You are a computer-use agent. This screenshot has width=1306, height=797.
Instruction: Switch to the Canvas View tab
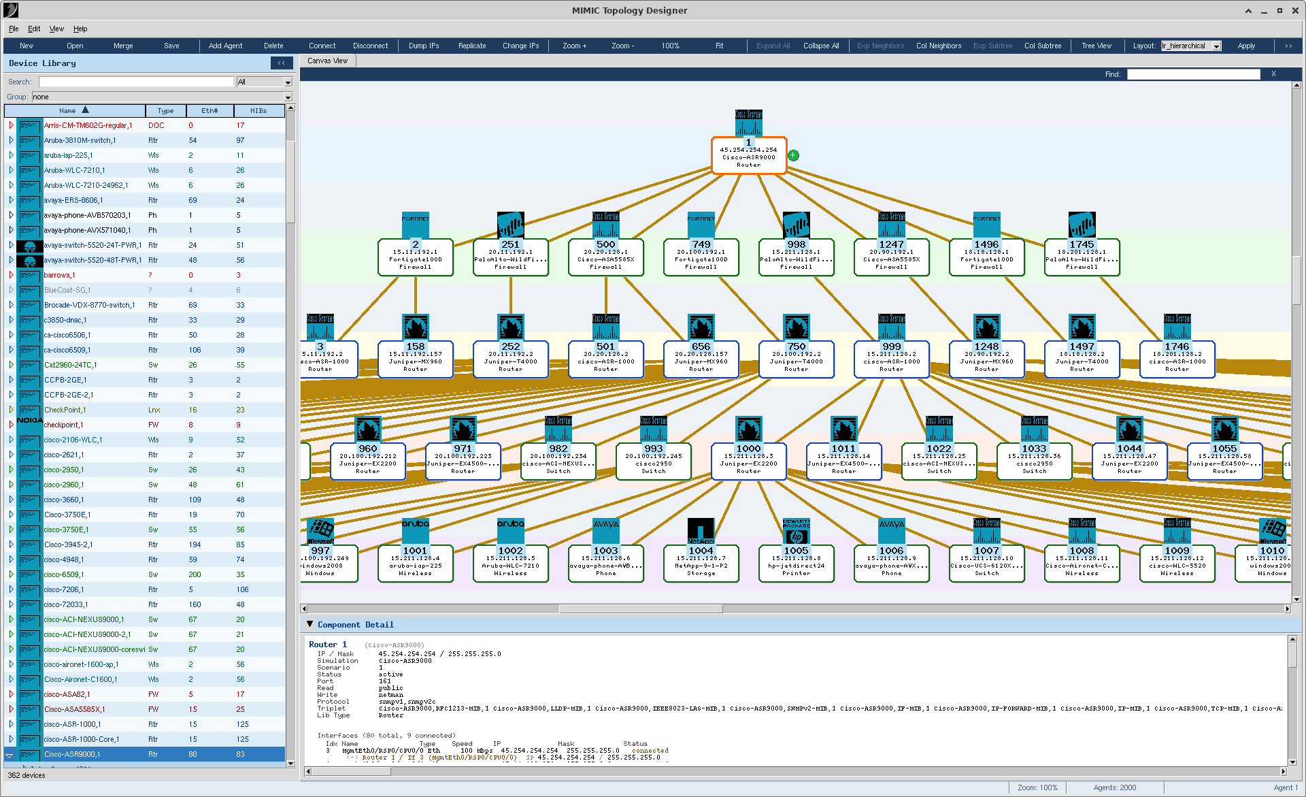(x=327, y=61)
